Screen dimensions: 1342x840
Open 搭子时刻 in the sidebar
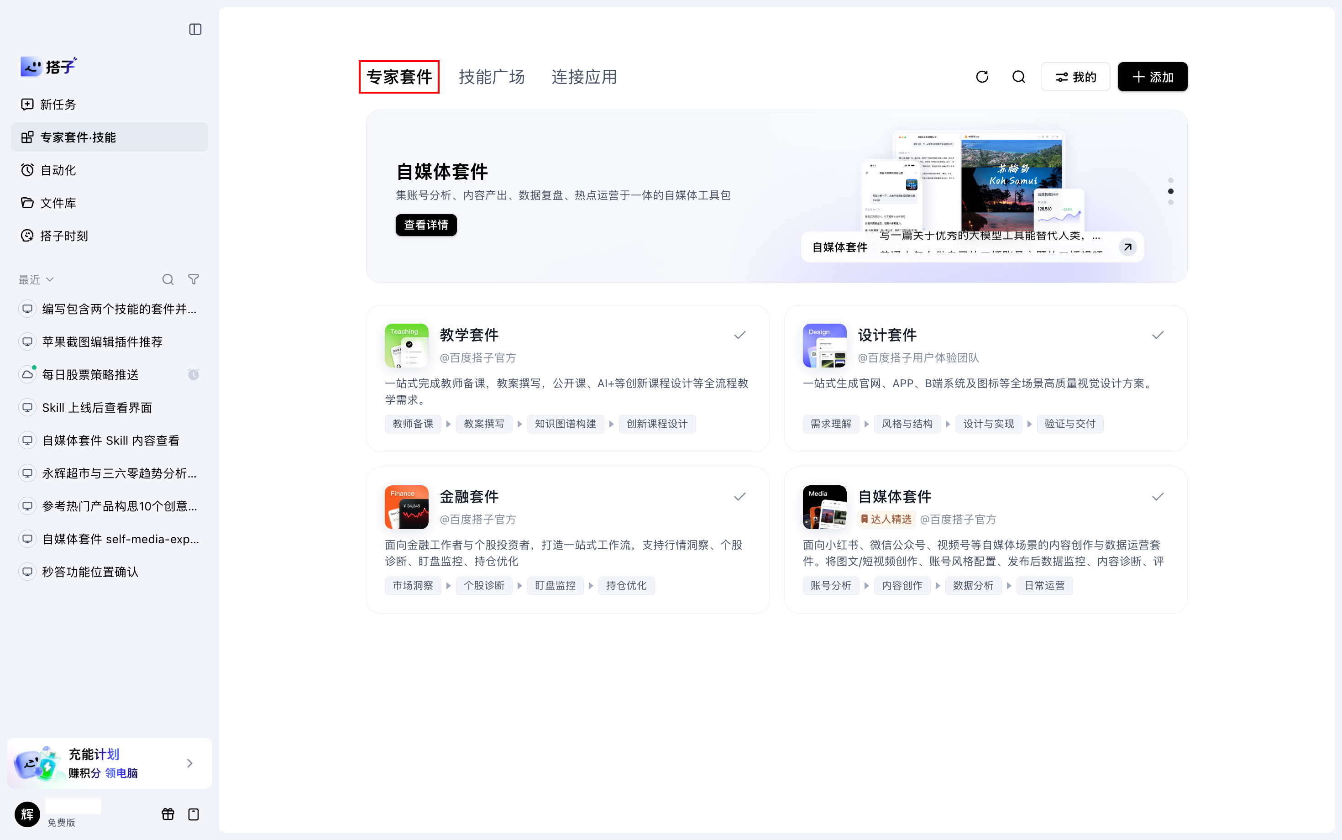pyautogui.click(x=110, y=236)
